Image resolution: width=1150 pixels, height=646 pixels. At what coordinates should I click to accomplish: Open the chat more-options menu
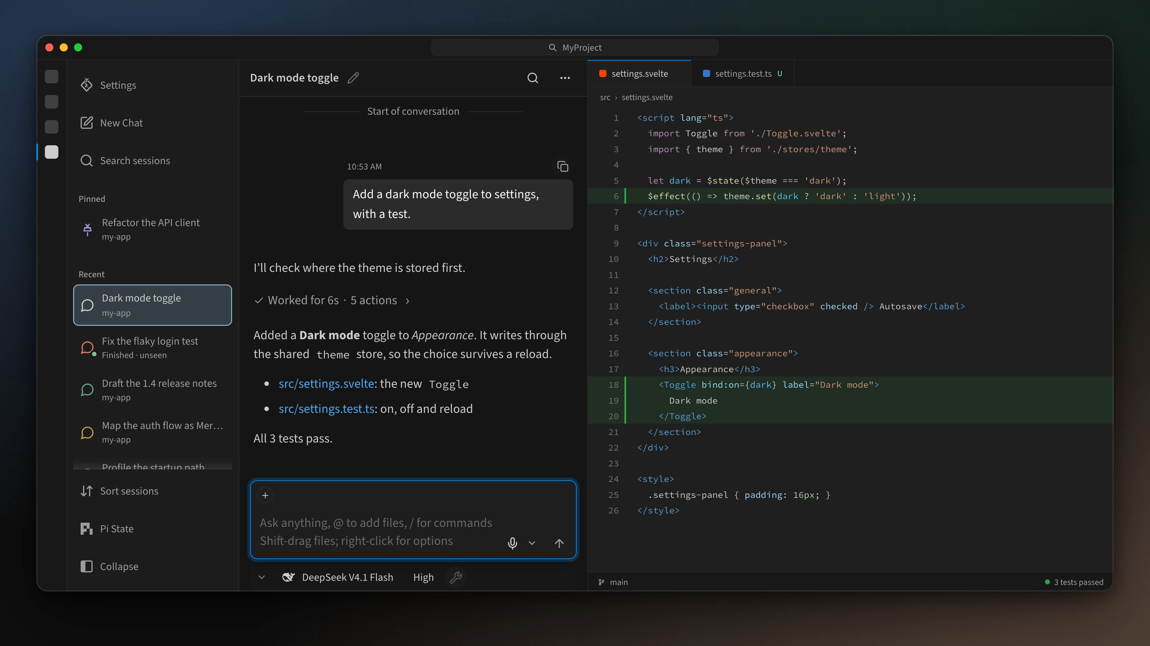(x=565, y=78)
